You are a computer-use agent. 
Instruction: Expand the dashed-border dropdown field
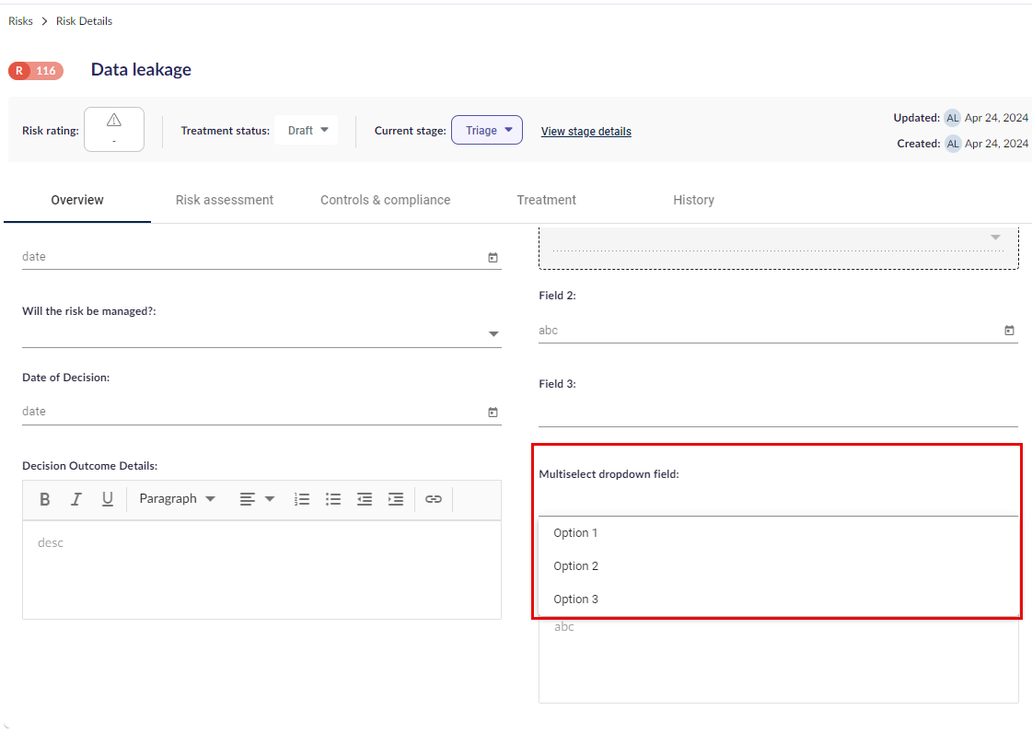click(779, 247)
